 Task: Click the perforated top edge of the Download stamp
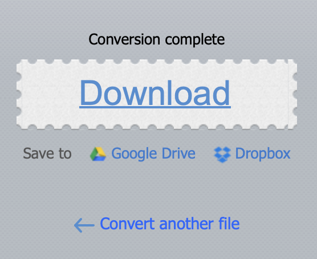coord(157,62)
